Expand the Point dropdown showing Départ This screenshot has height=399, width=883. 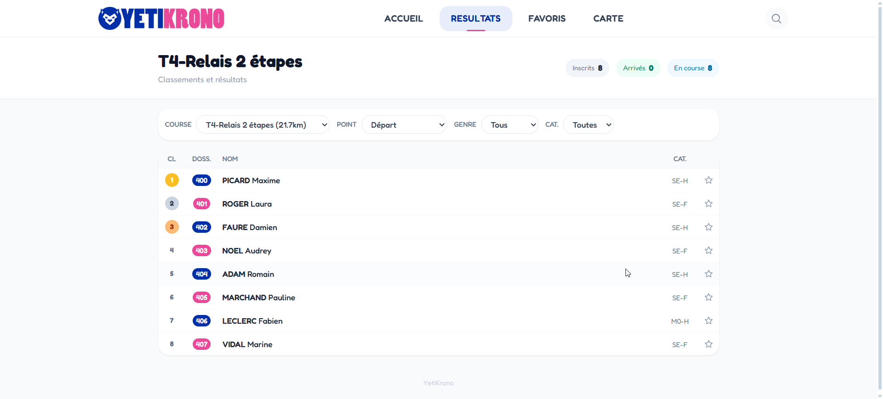[404, 125]
